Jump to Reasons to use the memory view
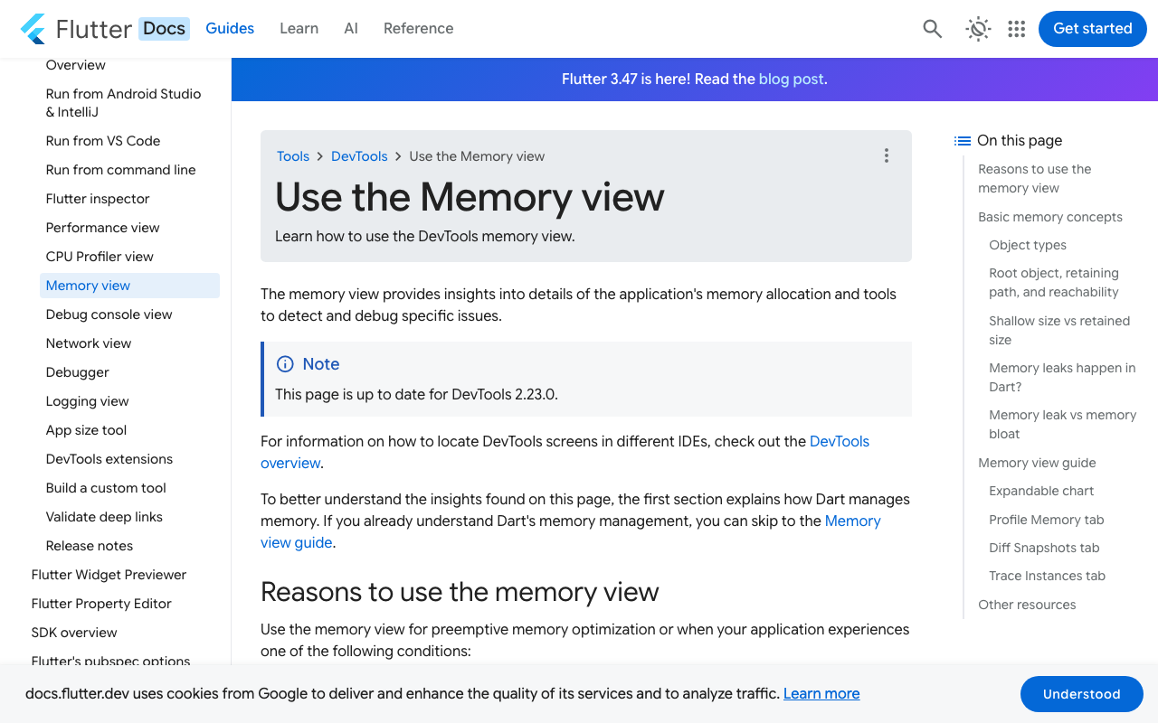 pyautogui.click(x=1035, y=179)
